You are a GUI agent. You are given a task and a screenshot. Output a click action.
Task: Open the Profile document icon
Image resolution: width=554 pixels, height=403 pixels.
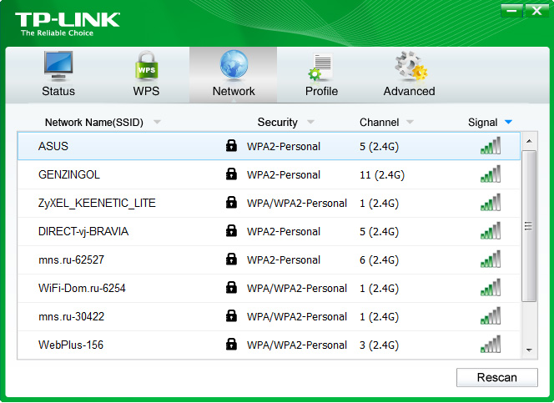click(x=321, y=67)
